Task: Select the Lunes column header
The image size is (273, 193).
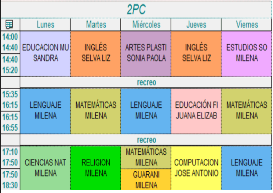Action: coord(45,25)
